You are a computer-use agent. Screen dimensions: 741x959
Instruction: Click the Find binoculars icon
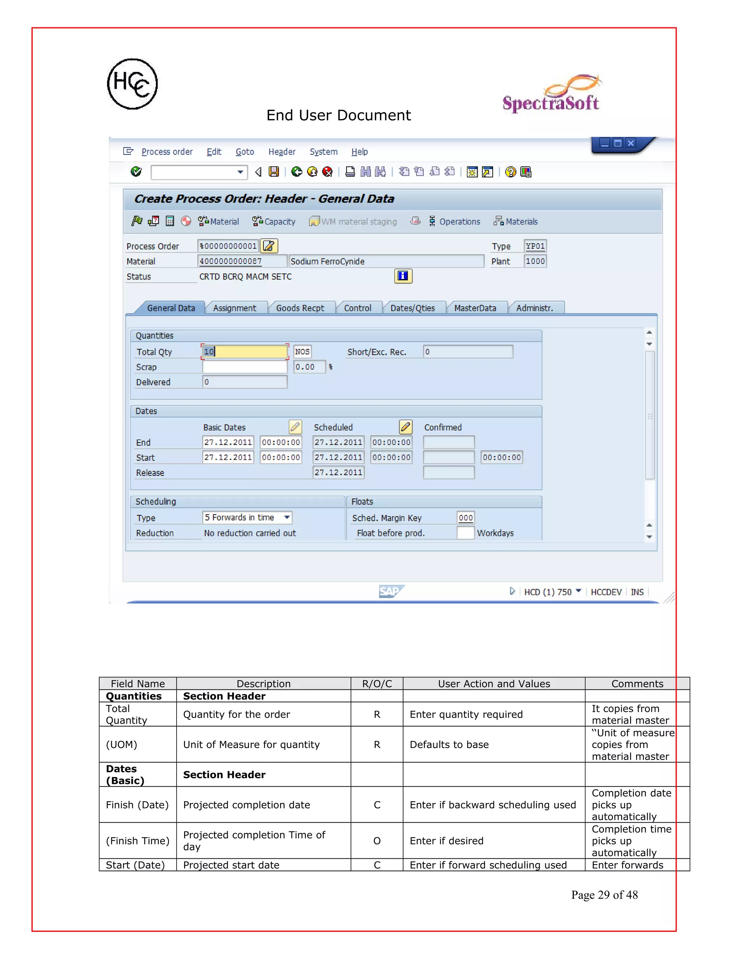pos(366,172)
